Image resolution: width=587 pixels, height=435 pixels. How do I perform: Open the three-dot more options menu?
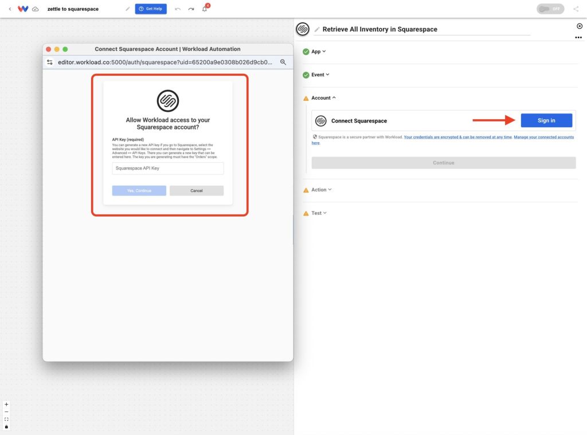click(578, 37)
